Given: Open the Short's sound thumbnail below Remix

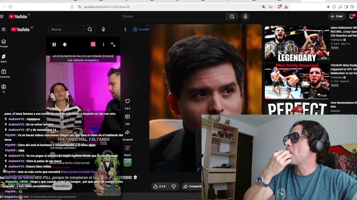Looking at the screenshot, I should 127,162.
